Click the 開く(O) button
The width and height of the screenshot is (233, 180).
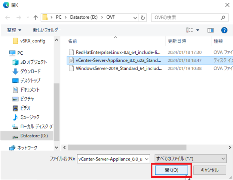171,170
